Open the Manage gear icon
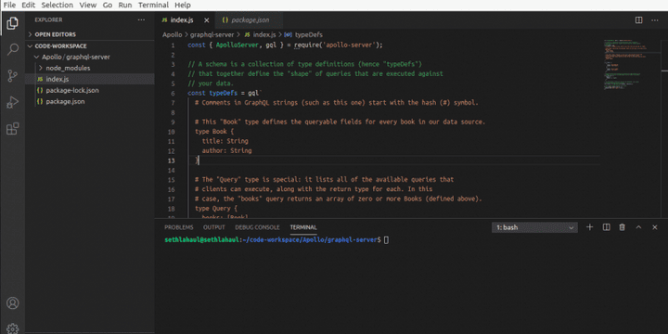The width and height of the screenshot is (668, 334). coord(12,328)
